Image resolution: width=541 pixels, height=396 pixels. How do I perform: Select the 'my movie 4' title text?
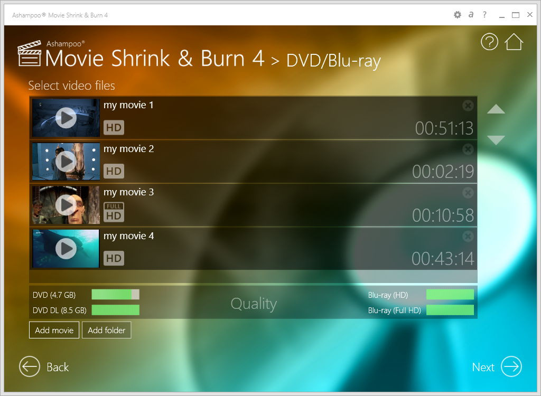(x=129, y=236)
